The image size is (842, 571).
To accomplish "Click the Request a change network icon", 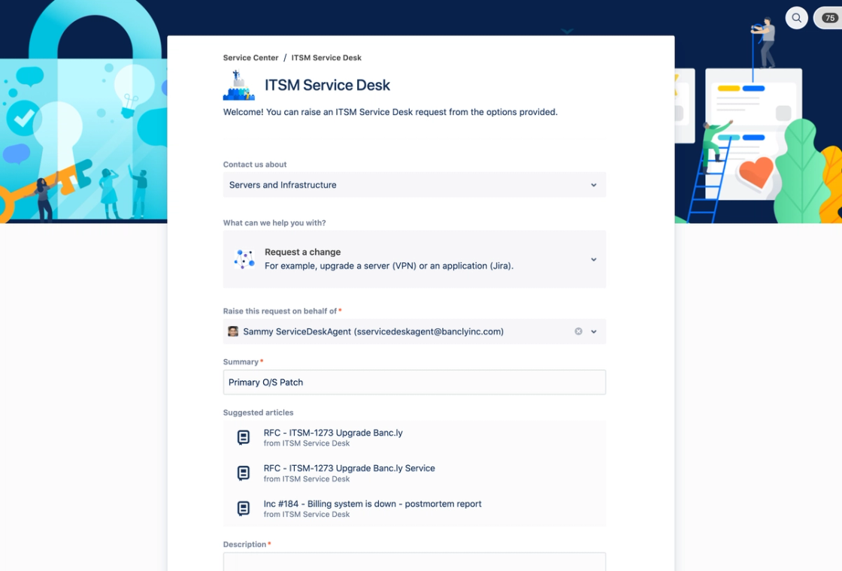I will (244, 259).
